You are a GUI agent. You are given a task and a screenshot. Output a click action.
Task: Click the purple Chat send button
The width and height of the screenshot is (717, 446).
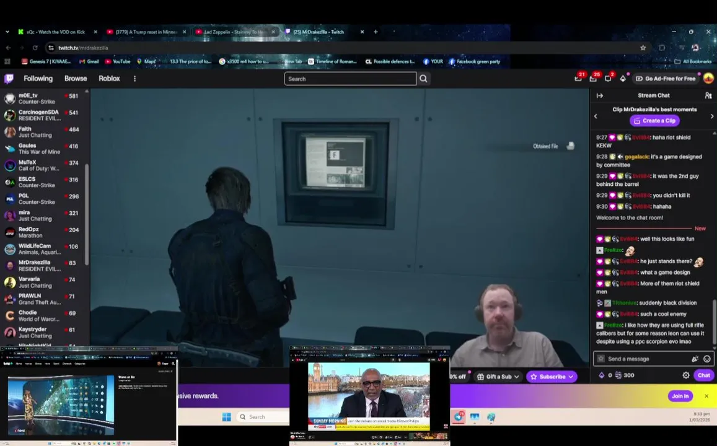coord(704,375)
